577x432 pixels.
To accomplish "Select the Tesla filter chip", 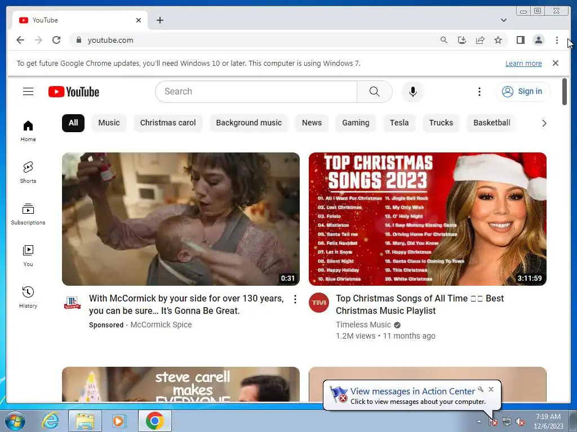I will tap(400, 123).
